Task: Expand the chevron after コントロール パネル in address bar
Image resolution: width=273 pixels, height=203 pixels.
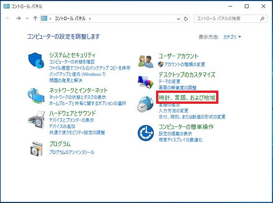Action: click(91, 18)
